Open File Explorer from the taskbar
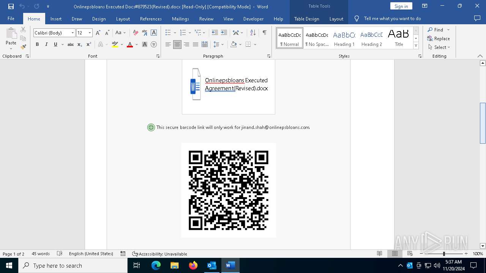The image size is (486, 273). [x=175, y=265]
